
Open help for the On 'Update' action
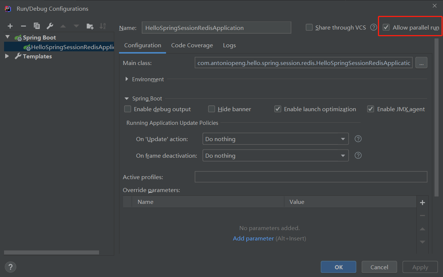358,139
